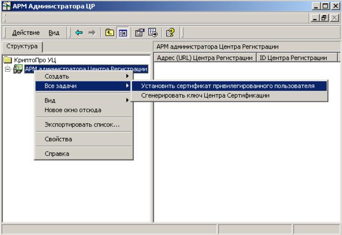Screen dimensions: 342x235
Task: Click the Export list toolbar icon
Action: (x=153, y=33)
